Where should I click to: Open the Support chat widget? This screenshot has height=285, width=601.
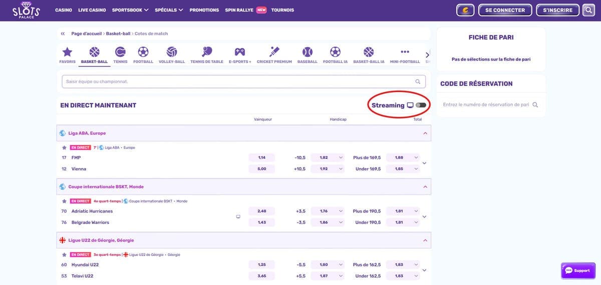coord(577,270)
